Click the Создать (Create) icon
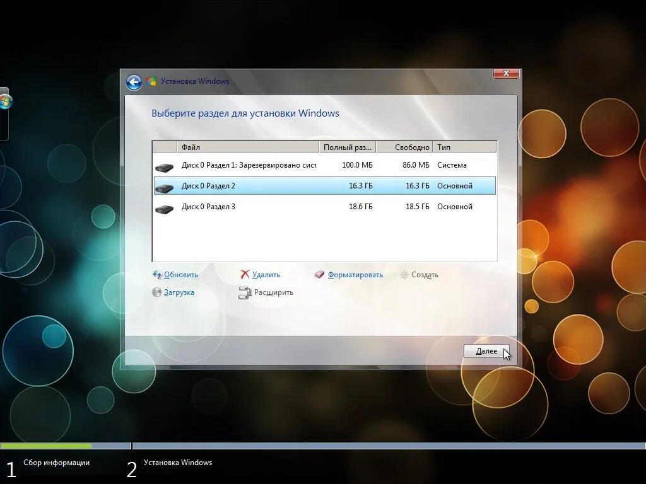This screenshot has height=484, width=646. (404, 274)
